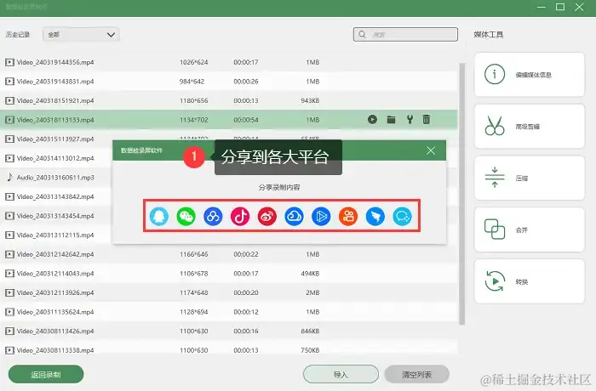
Task: Click the 00:00:22 duration cell
Action: (x=246, y=254)
